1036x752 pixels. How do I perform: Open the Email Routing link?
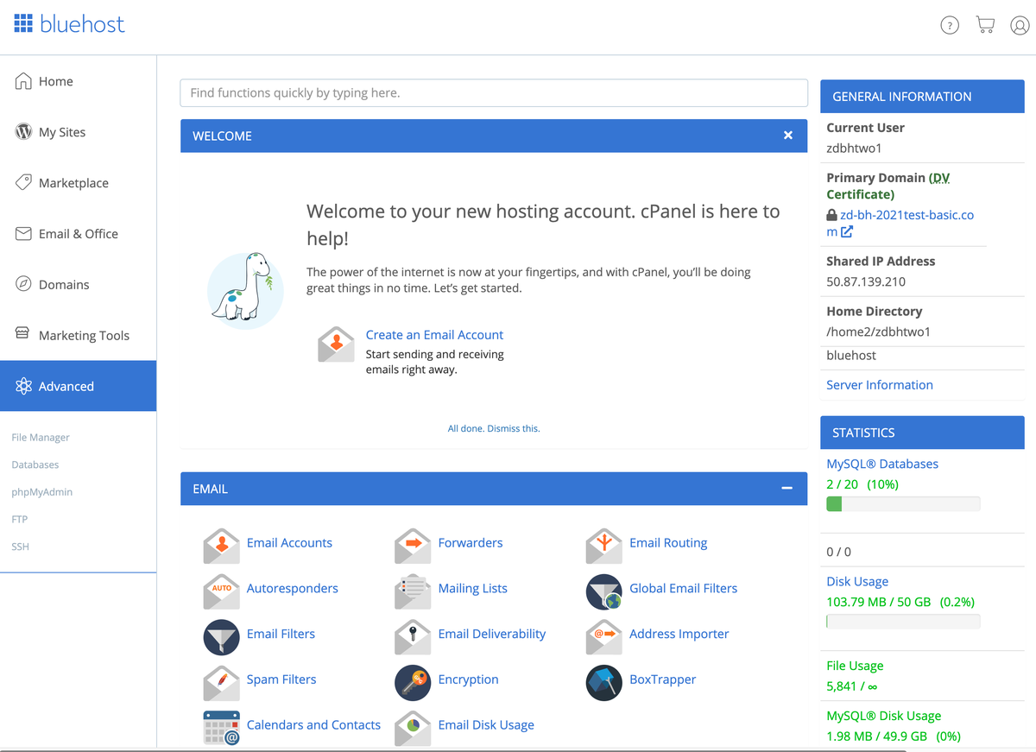[668, 543]
